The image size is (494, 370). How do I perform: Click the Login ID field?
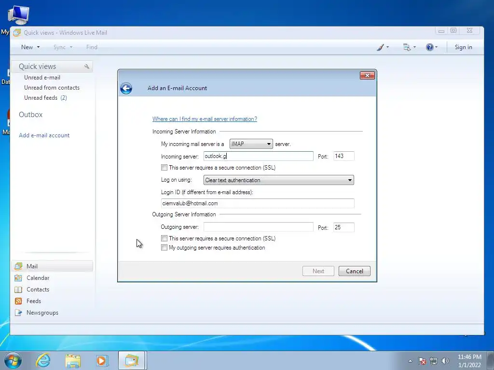(x=258, y=203)
